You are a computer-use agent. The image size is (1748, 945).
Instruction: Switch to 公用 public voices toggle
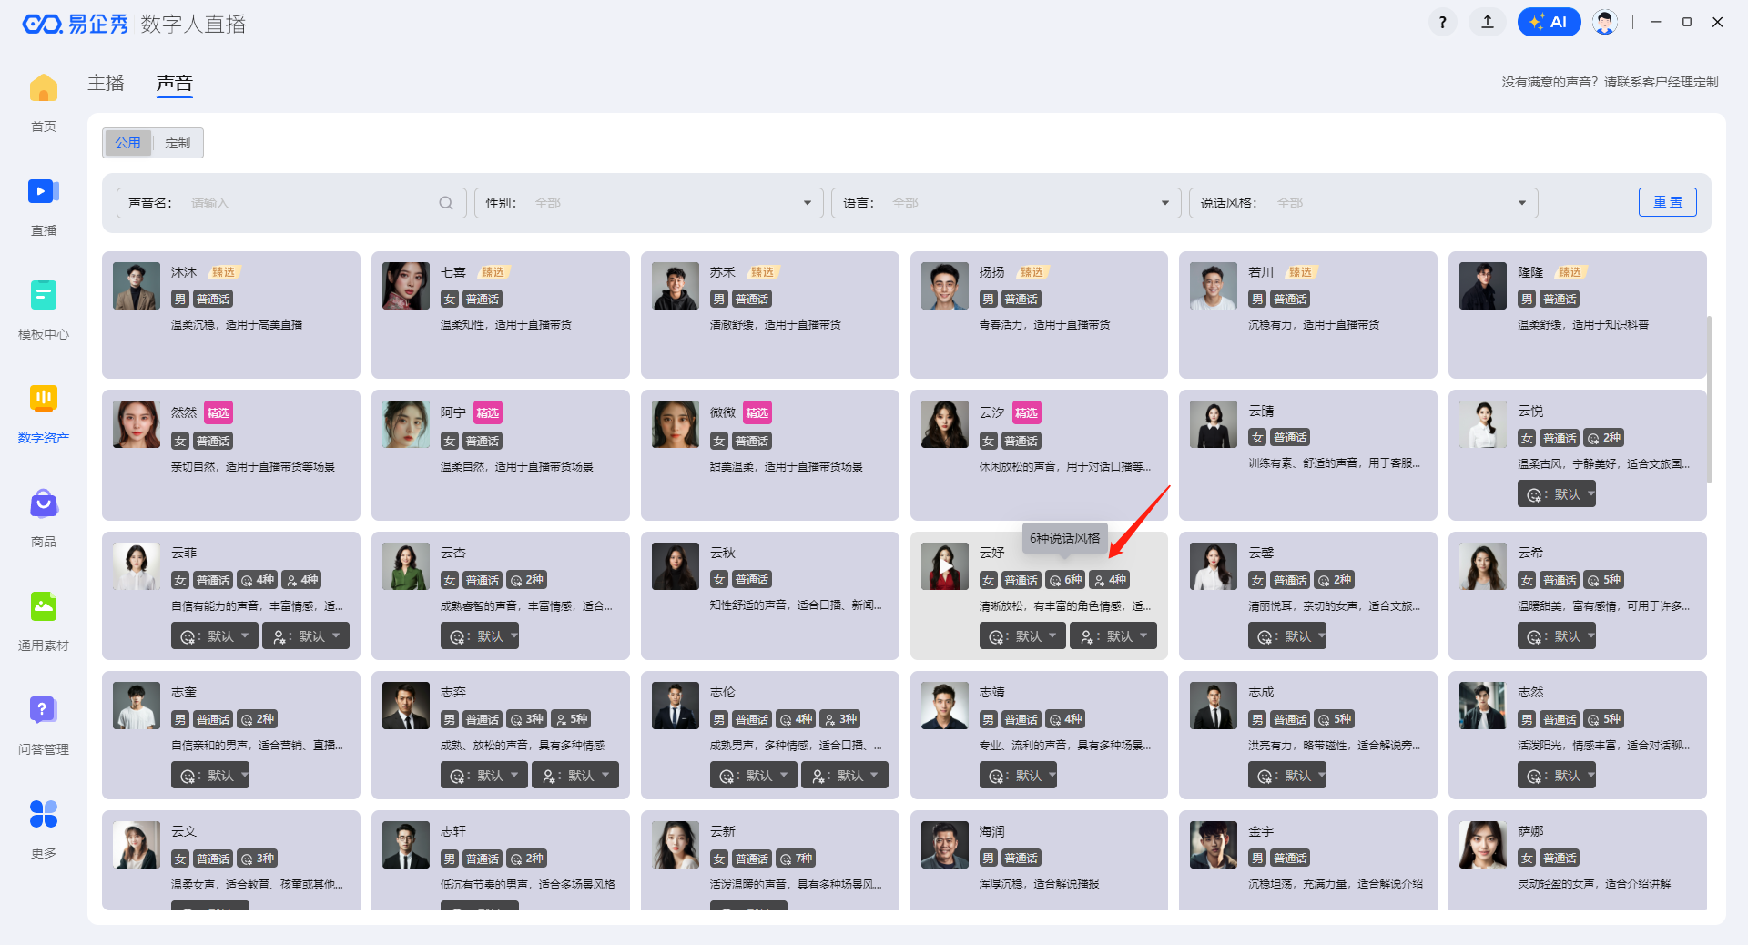[127, 143]
